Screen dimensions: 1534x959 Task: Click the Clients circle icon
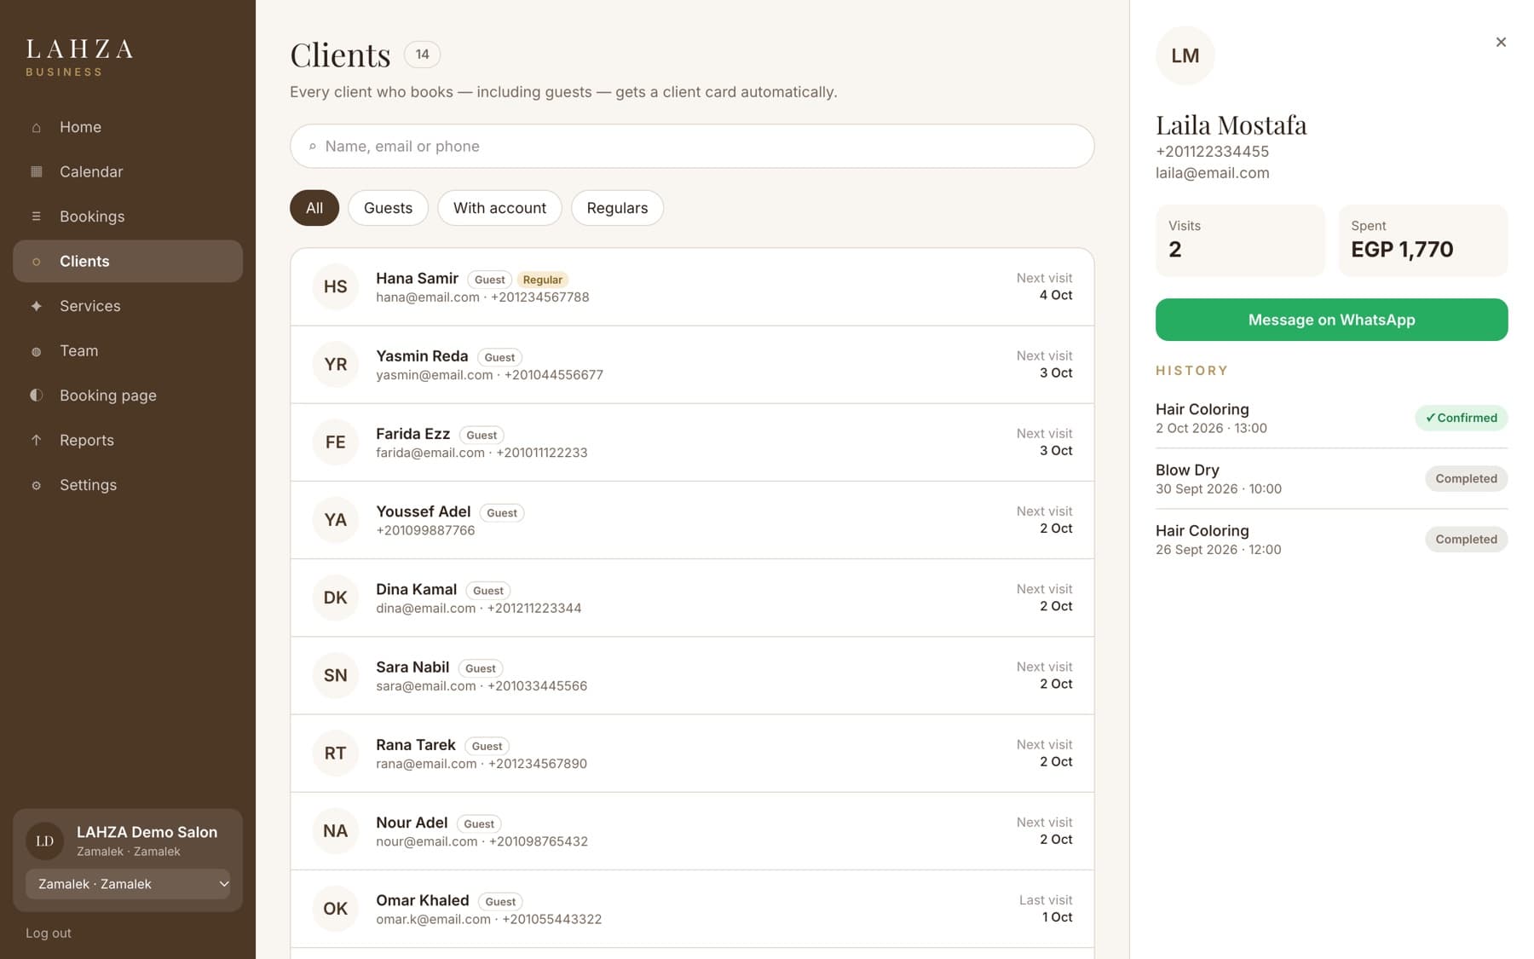pyautogui.click(x=36, y=262)
